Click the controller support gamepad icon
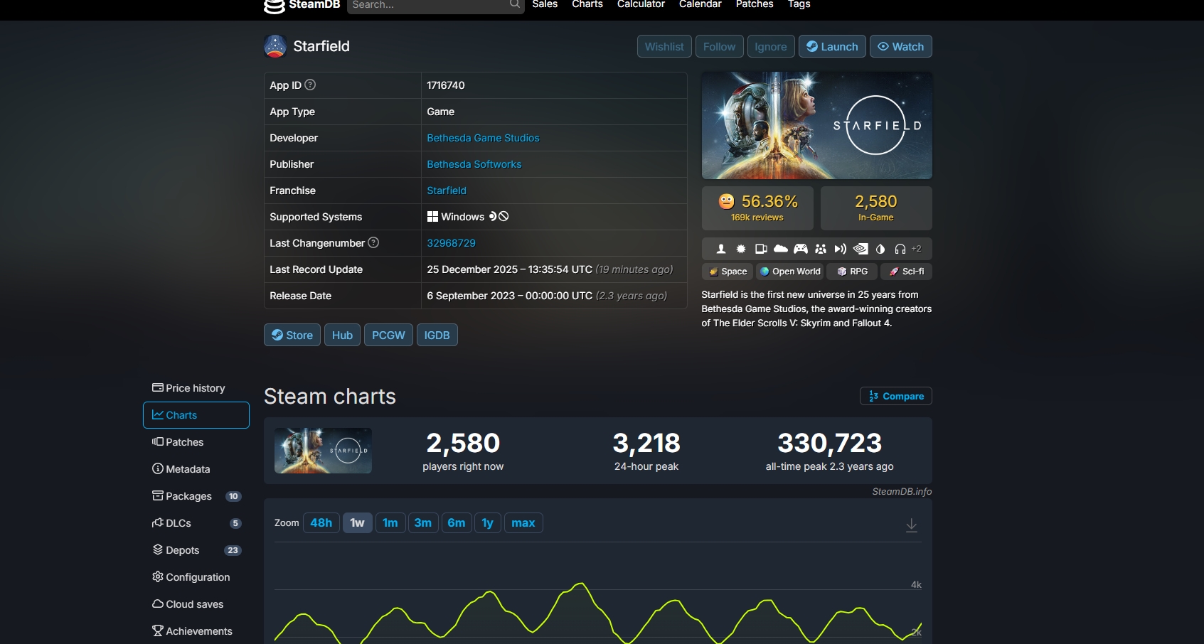1204x644 pixels. 801,249
